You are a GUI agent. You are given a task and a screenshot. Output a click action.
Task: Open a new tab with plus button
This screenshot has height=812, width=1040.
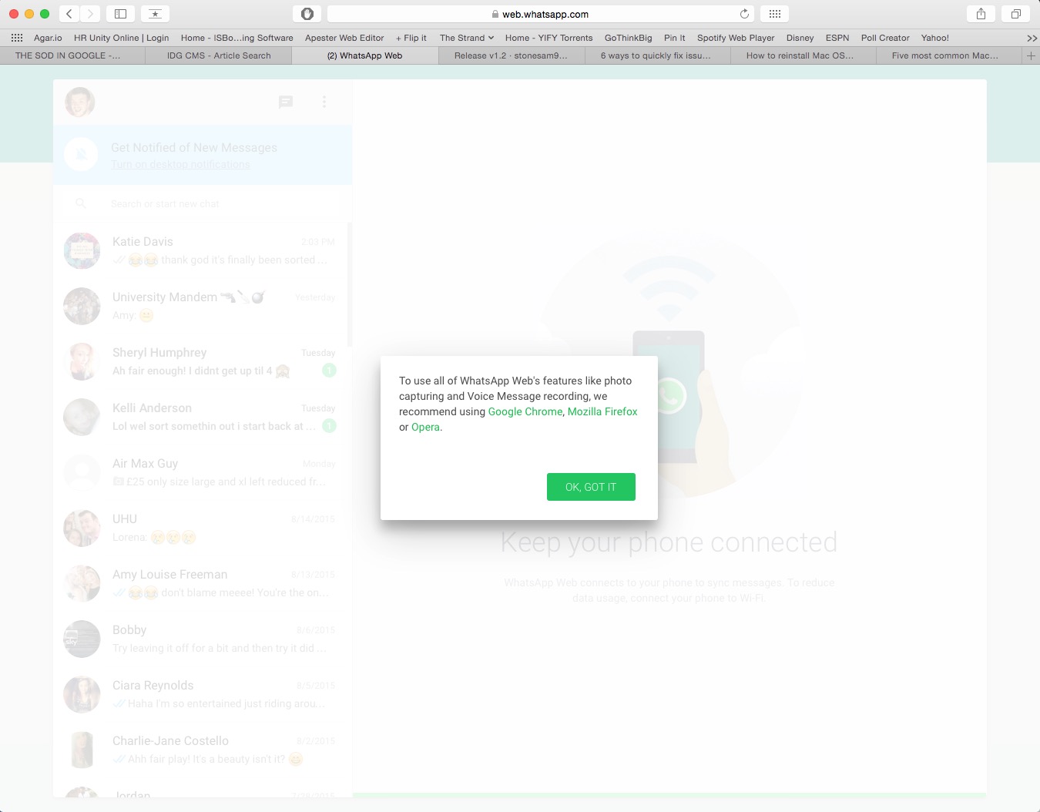1031,55
